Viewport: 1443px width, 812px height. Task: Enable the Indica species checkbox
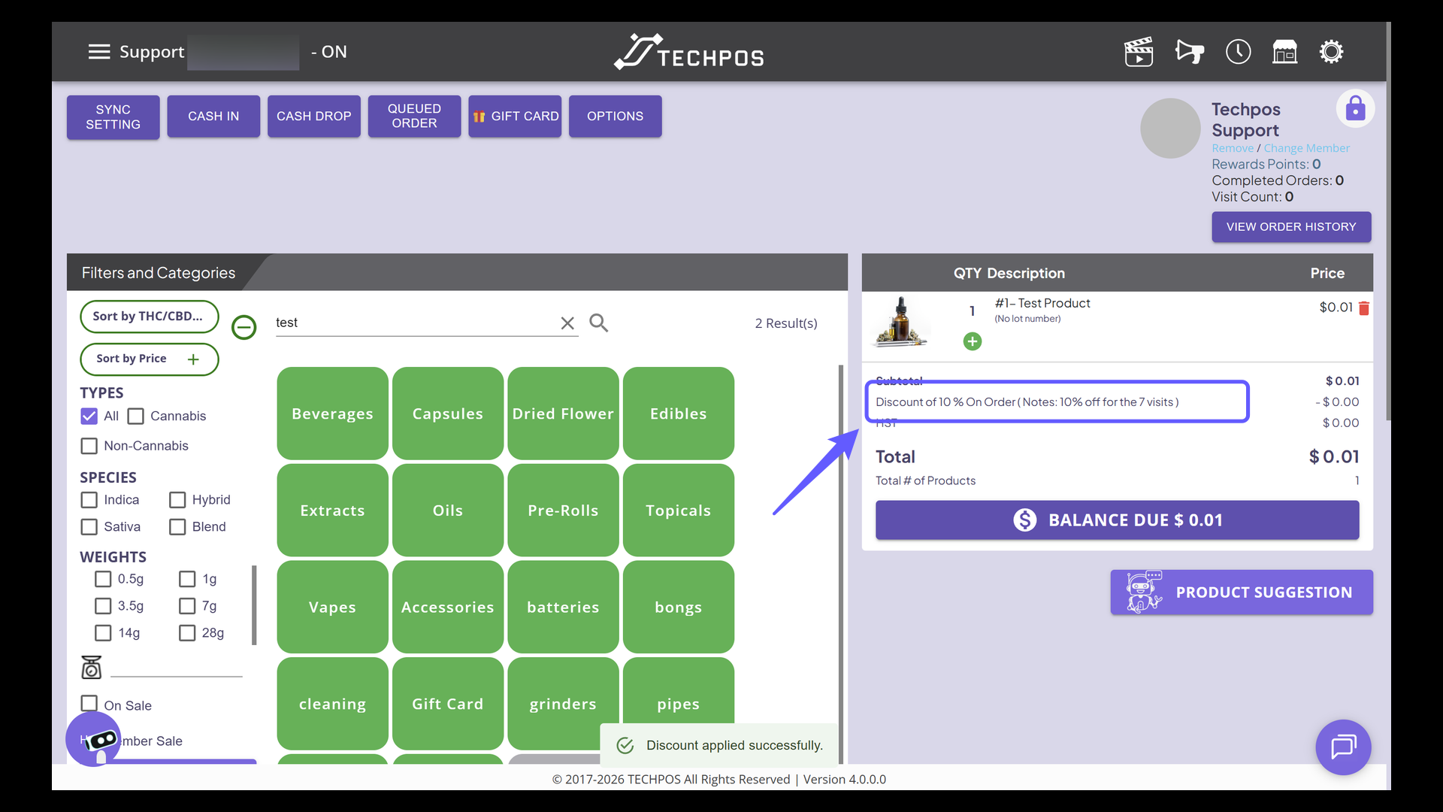coord(89,500)
